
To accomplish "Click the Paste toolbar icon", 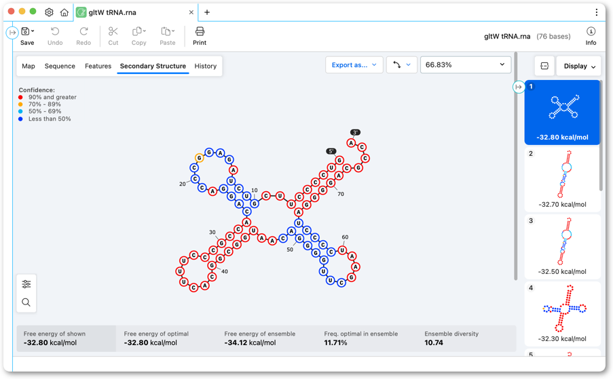I will [166, 31].
